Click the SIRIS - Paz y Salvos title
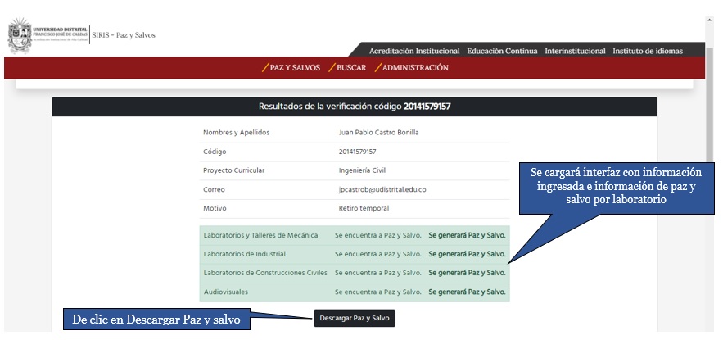 pyautogui.click(x=124, y=35)
